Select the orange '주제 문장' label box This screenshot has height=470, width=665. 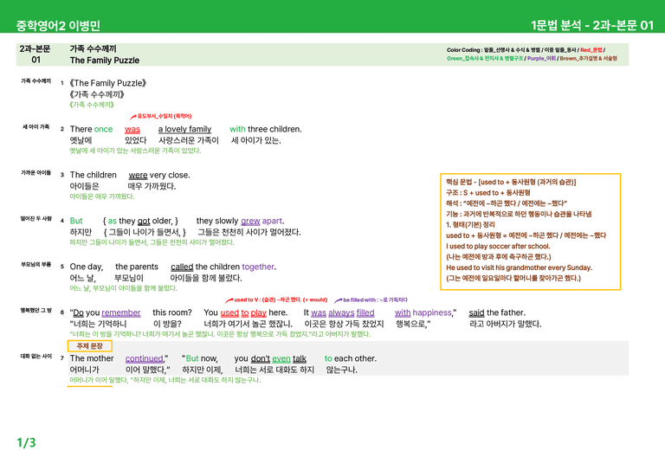coord(90,346)
